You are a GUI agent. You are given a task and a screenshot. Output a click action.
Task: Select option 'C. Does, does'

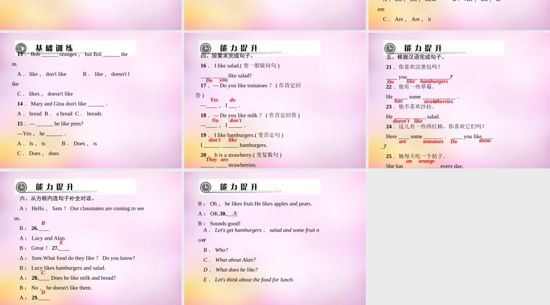click(38, 154)
